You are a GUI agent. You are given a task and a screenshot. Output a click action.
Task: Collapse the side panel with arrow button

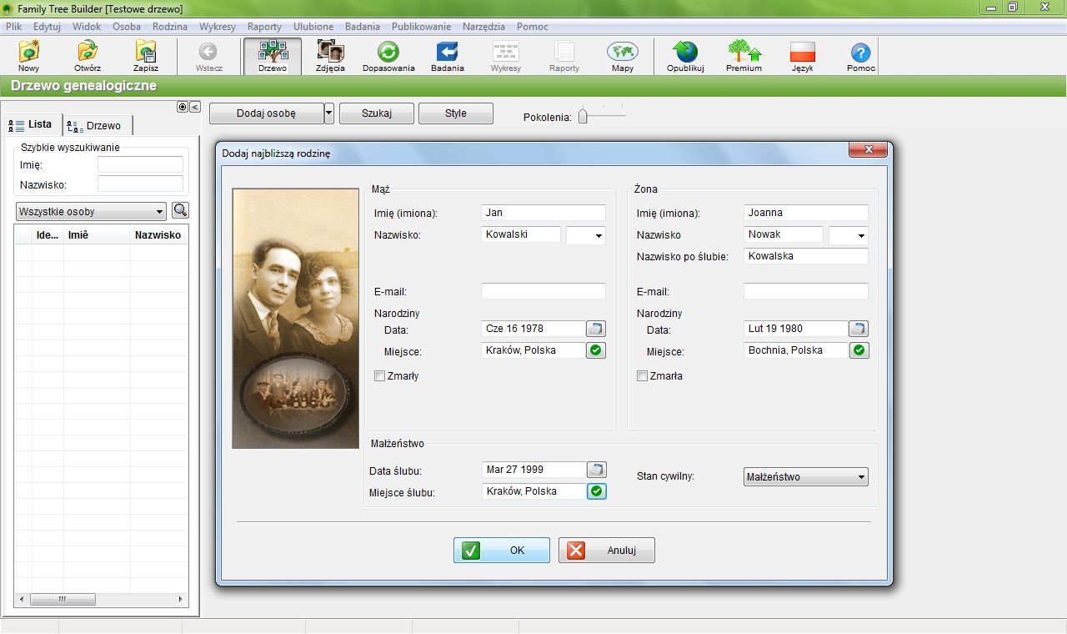(x=195, y=107)
